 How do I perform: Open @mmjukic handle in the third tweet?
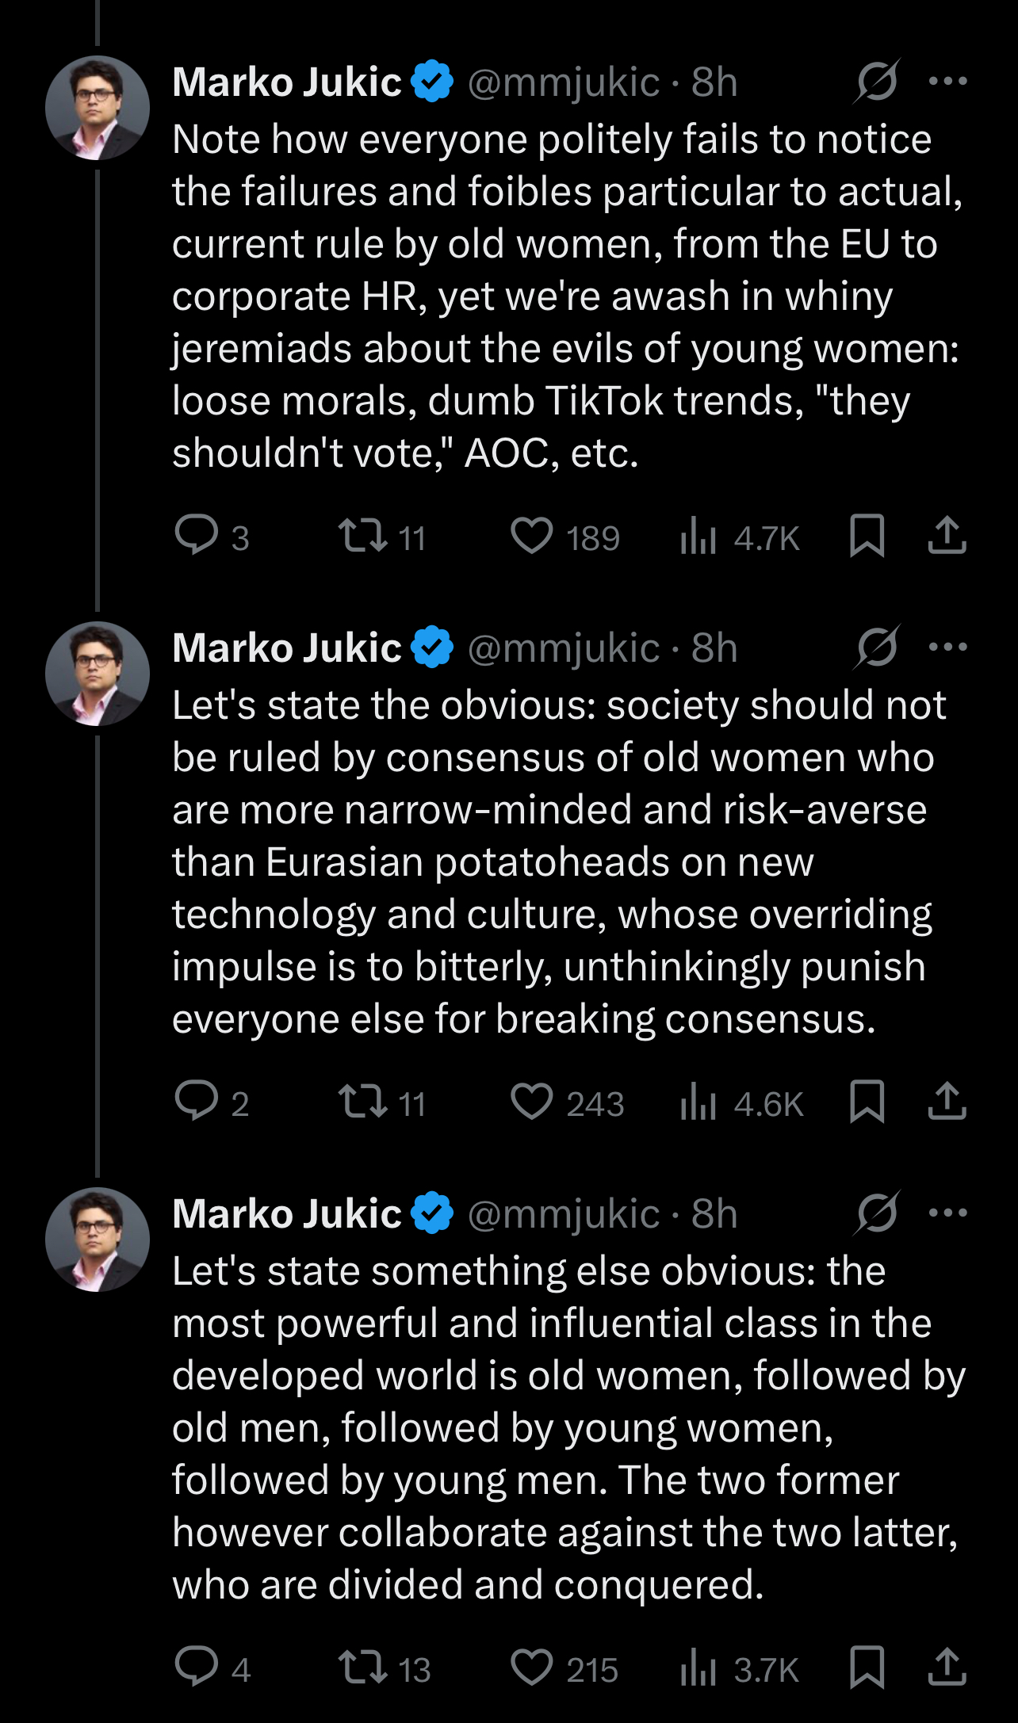coord(564,1213)
